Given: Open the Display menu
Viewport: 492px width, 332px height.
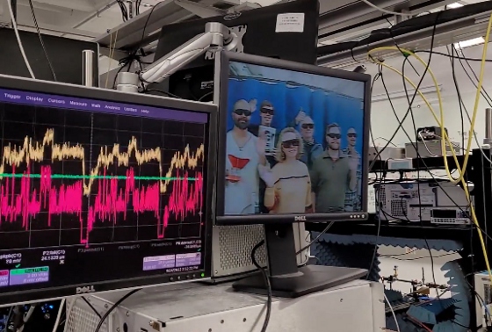Looking at the screenshot, I should (x=34, y=98).
